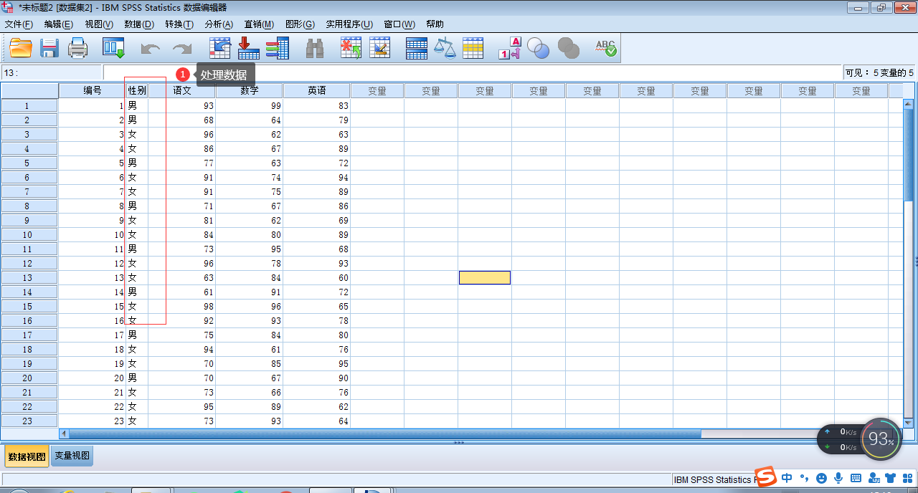Image resolution: width=918 pixels, height=493 pixels.
Task: Click the Insert variable icon
Action: [379, 48]
